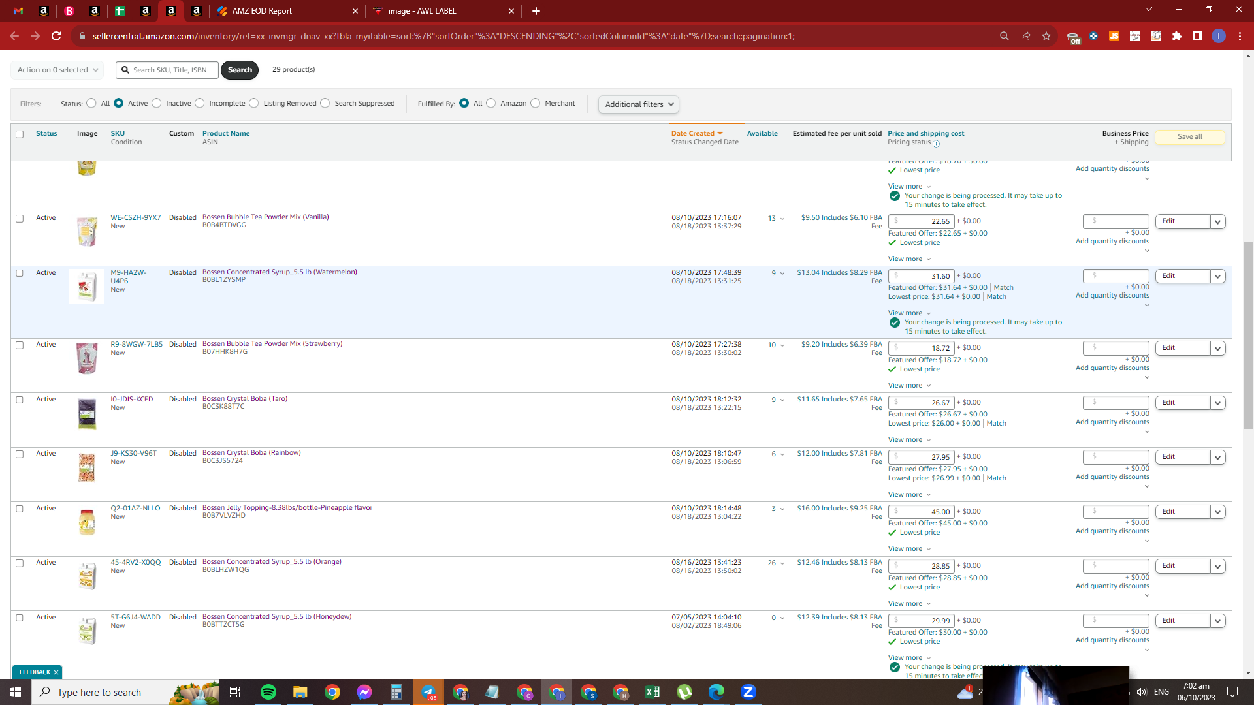Open the browser extensions puzzle icon
The height and width of the screenshot is (705, 1254).
click(x=1177, y=36)
